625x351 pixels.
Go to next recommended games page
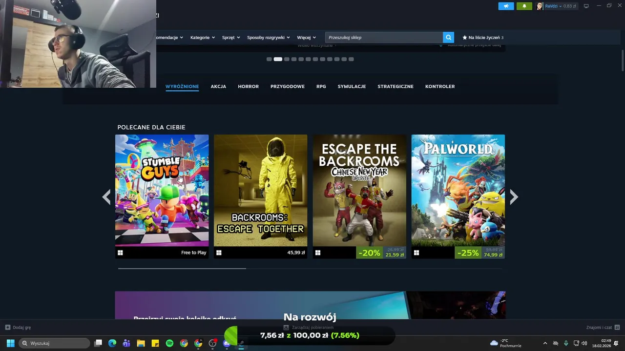coord(514,197)
